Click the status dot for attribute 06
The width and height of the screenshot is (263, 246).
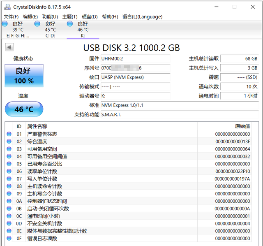point(9,171)
